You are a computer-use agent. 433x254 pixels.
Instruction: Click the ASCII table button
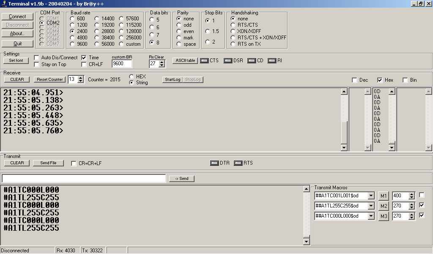point(185,61)
